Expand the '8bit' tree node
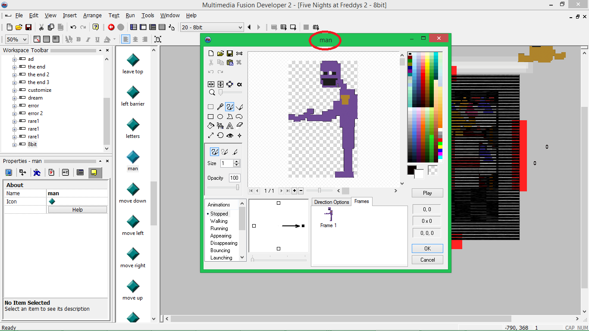 pyautogui.click(x=14, y=144)
